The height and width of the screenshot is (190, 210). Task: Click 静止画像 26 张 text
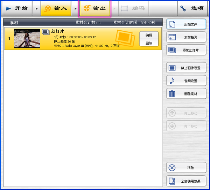pyautogui.click(x=64, y=41)
